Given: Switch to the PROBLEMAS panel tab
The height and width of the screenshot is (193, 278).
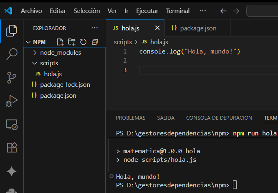Looking at the screenshot, I should [131, 118].
